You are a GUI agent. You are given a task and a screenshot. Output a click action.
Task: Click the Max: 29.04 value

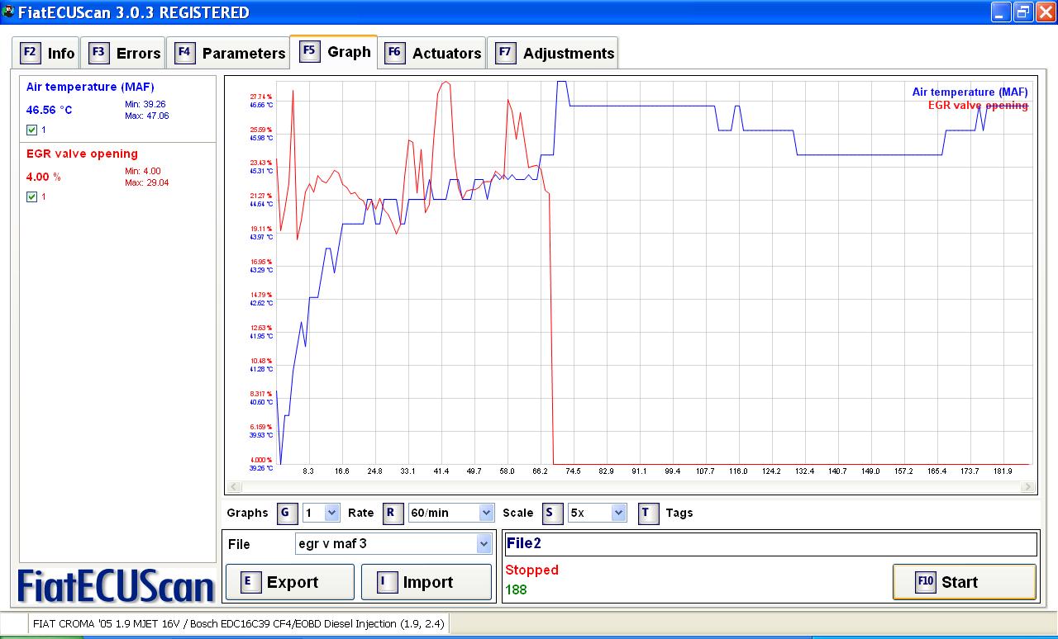click(147, 182)
